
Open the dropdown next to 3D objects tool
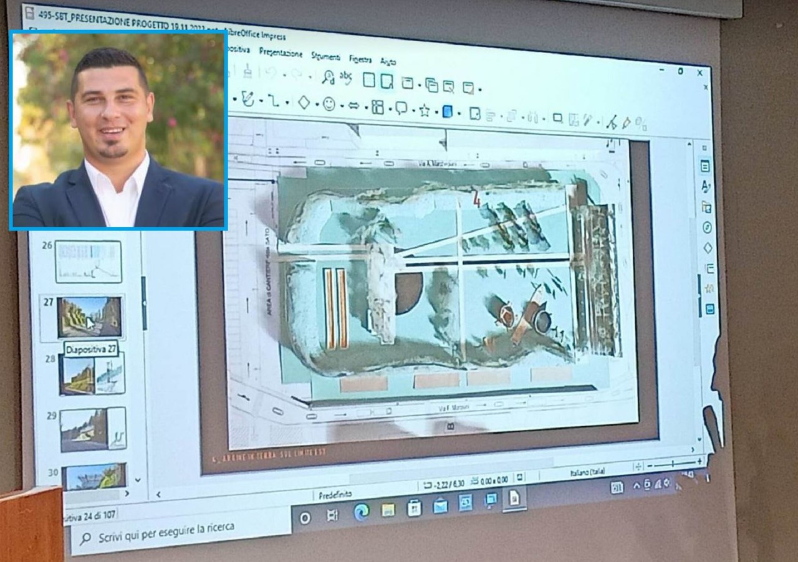point(459,113)
